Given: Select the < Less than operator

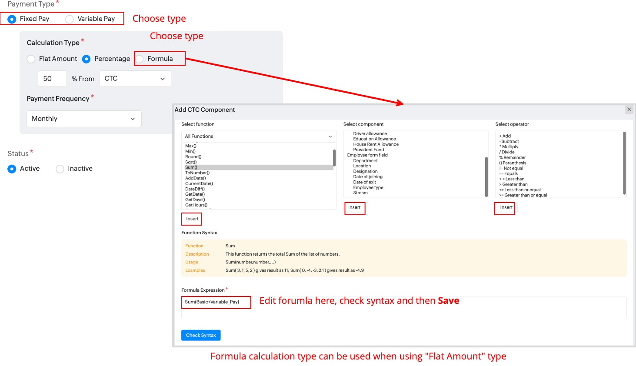Looking at the screenshot, I should [512, 179].
